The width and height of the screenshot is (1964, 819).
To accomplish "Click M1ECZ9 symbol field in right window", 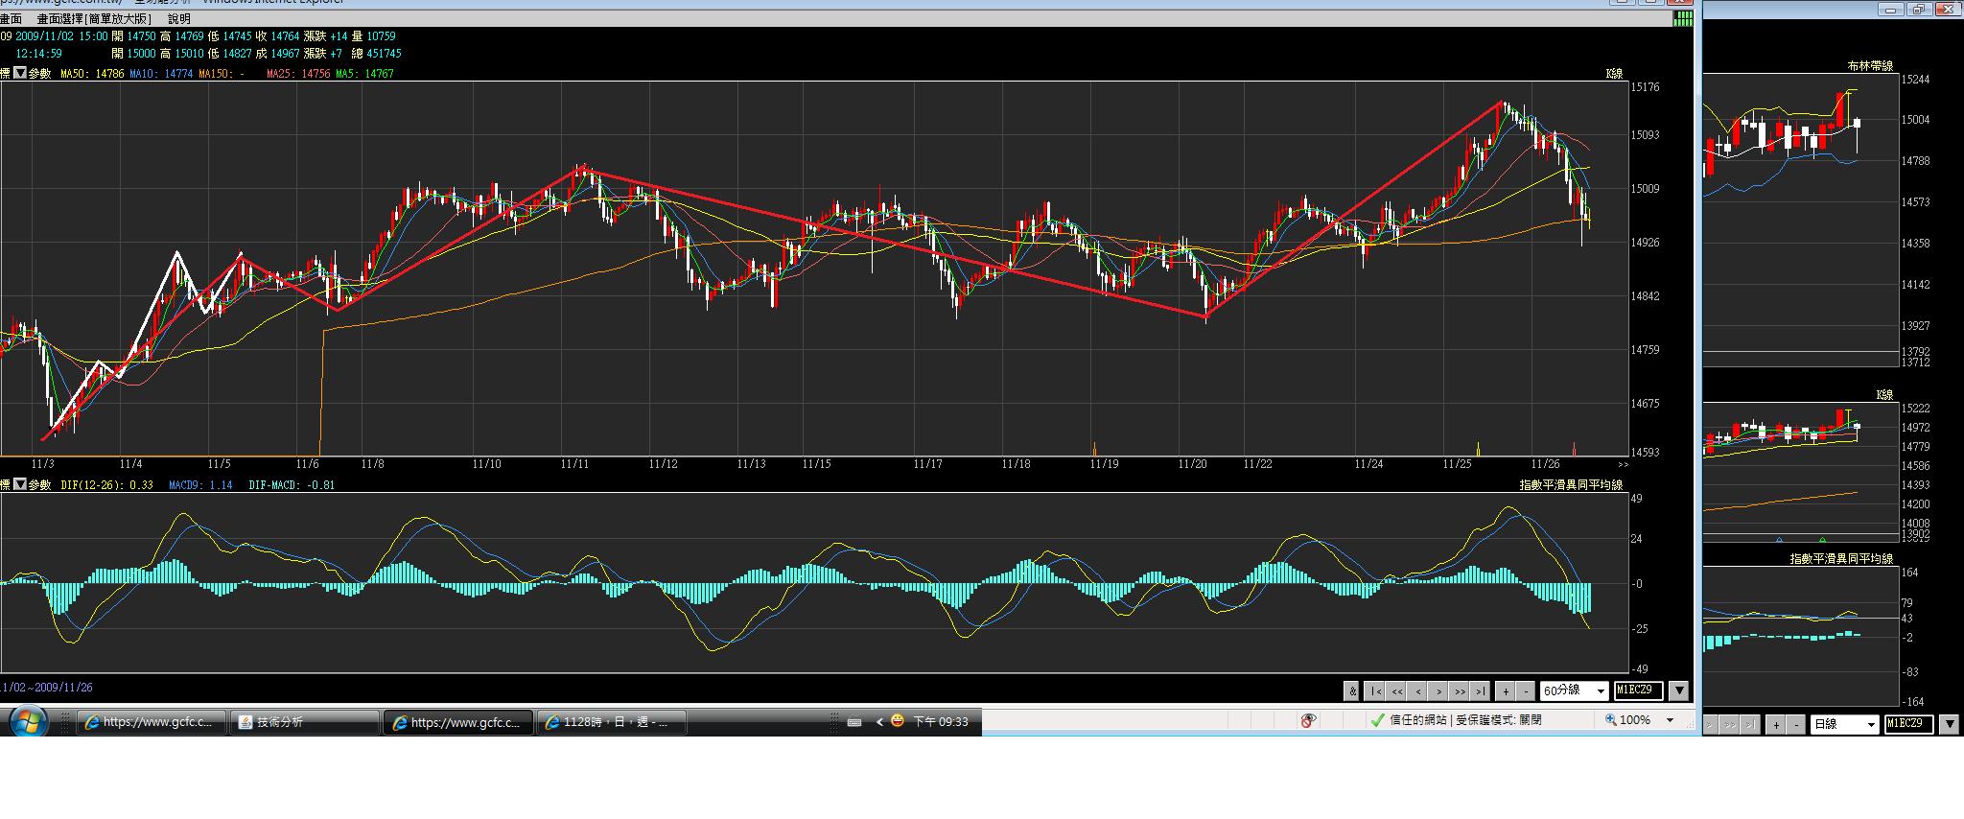I will (1909, 724).
